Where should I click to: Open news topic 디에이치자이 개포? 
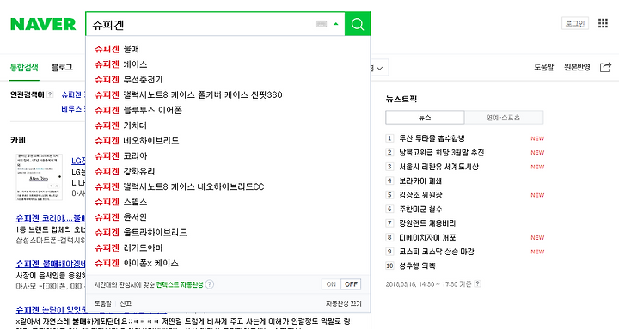[x=427, y=237]
